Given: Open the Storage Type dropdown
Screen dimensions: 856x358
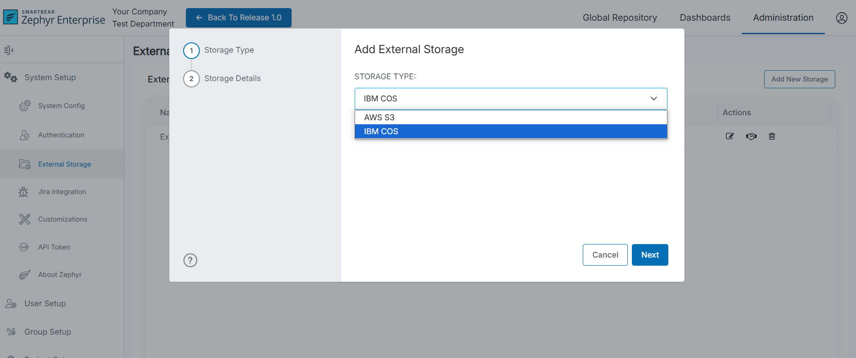Looking at the screenshot, I should click(510, 99).
